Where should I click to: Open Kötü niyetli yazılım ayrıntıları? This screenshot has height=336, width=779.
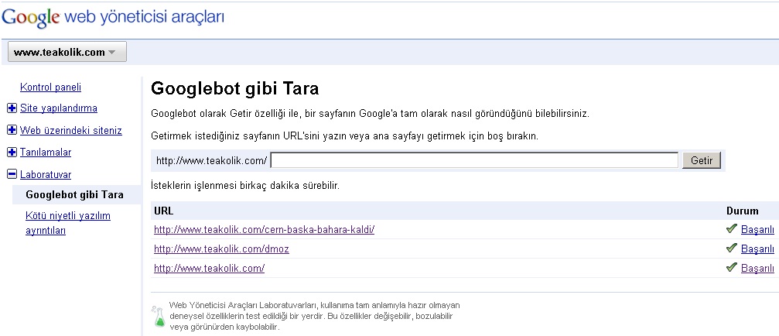68,223
